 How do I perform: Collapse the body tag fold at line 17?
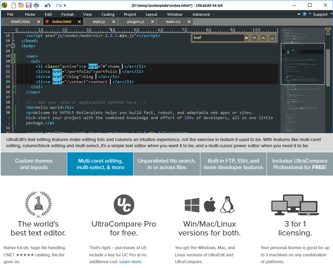click(13, 46)
